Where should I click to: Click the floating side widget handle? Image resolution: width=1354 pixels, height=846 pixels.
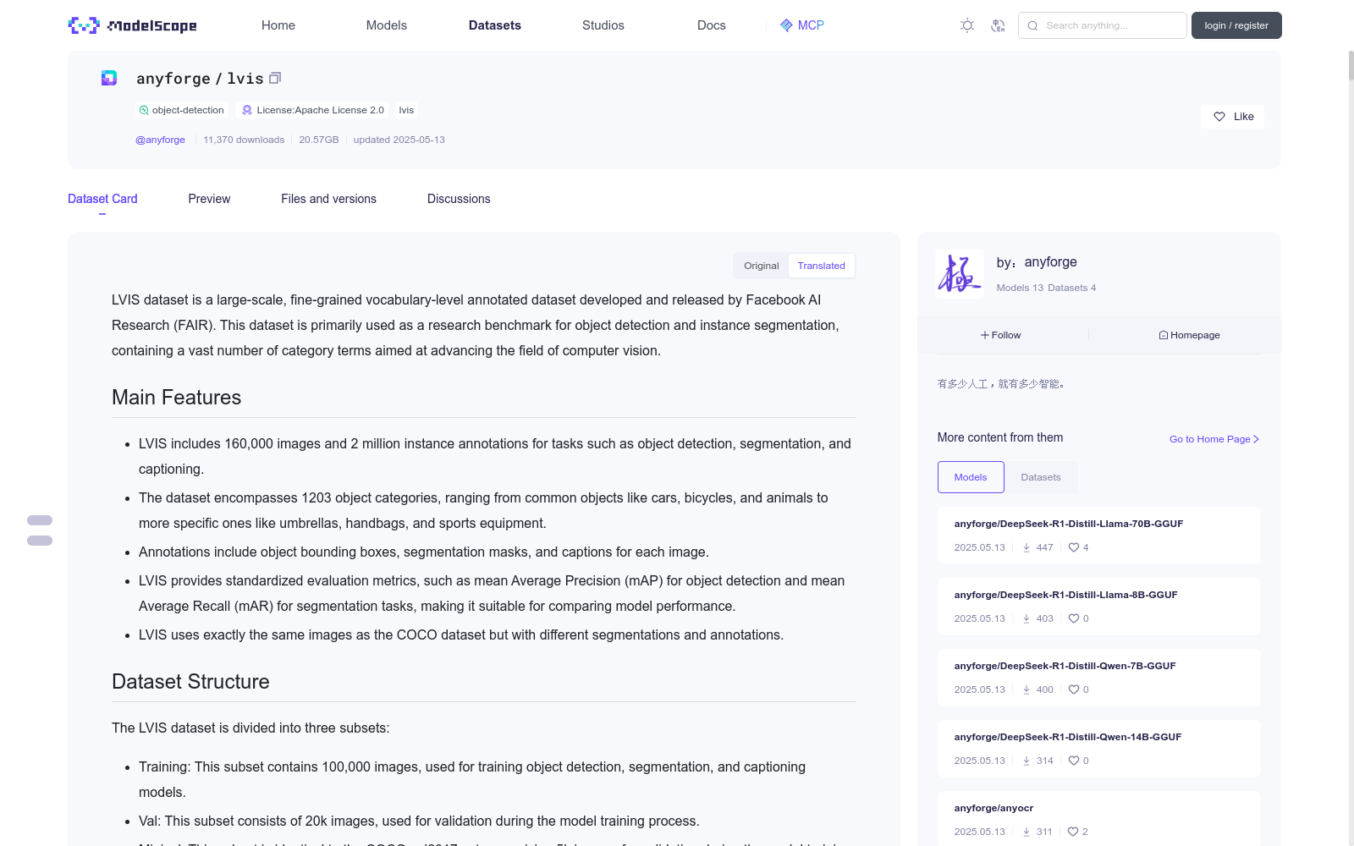pyautogui.click(x=40, y=530)
